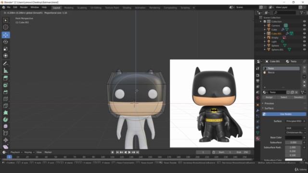Click the End frame 250 field
The height and width of the screenshot is (173, 308).
pos(242,152)
